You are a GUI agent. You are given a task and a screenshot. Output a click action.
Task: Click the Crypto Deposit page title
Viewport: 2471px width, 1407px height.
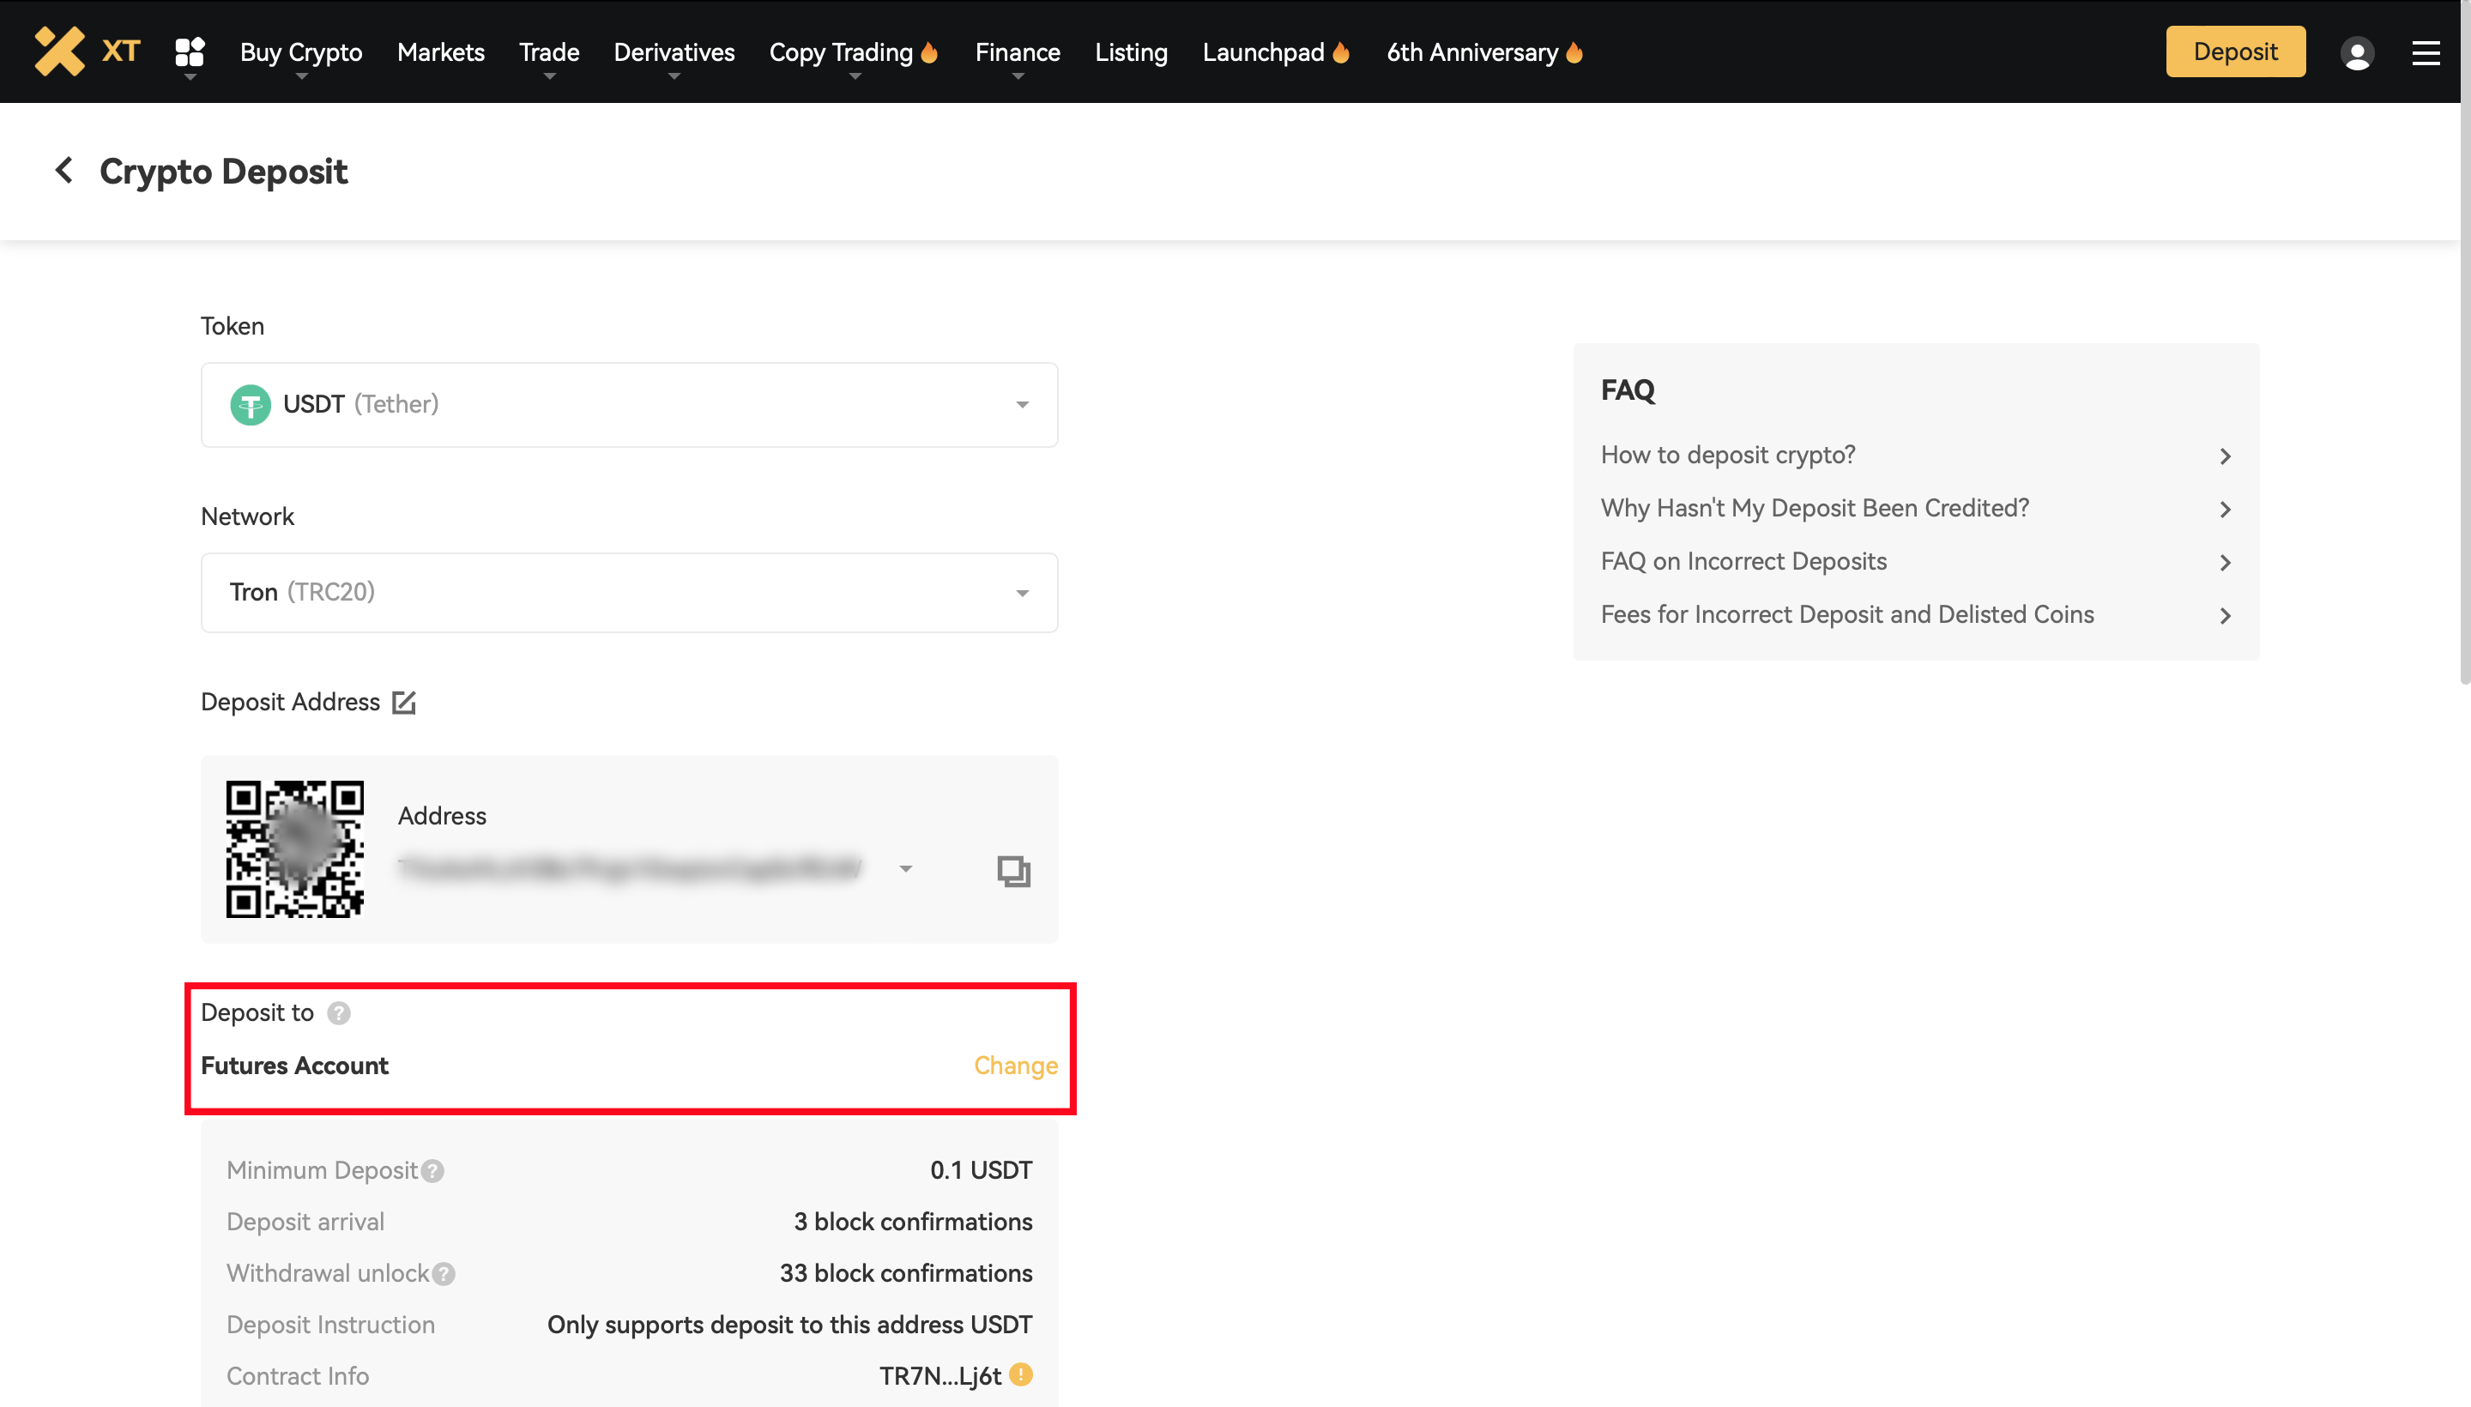223,171
